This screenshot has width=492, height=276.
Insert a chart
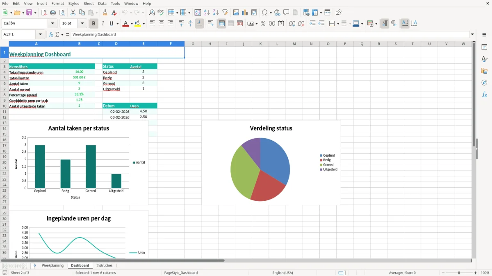tap(245, 13)
